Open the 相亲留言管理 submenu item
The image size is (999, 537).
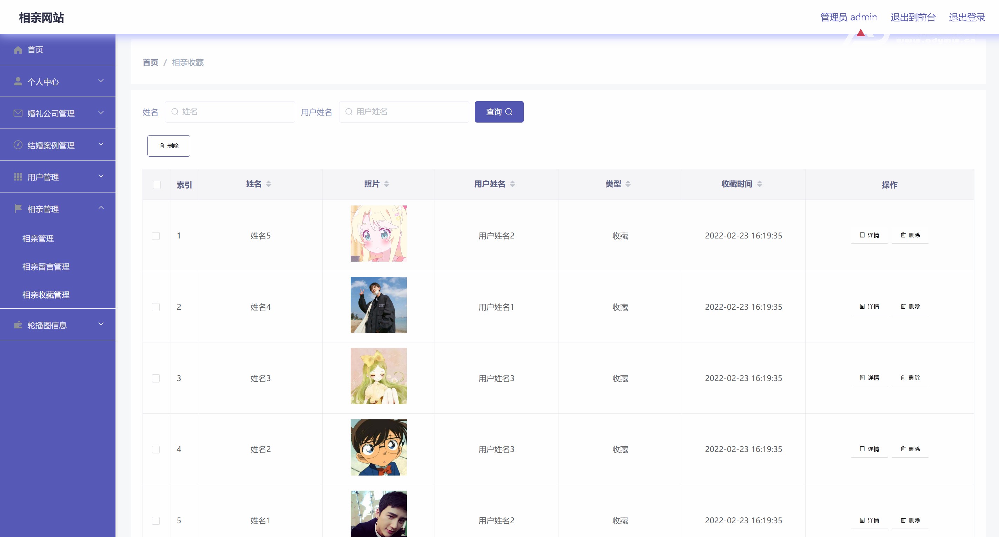(x=46, y=267)
